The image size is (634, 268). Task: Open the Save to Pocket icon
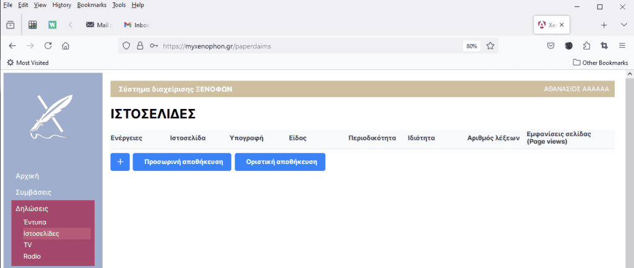point(550,45)
